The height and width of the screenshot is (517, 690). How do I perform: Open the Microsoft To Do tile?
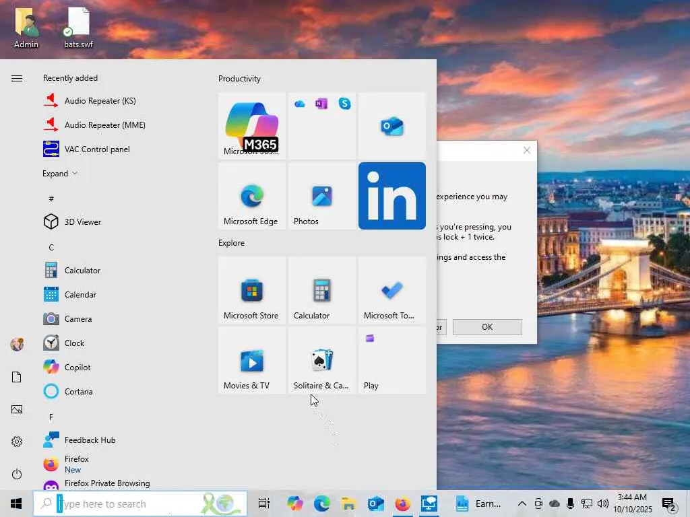pyautogui.click(x=391, y=290)
